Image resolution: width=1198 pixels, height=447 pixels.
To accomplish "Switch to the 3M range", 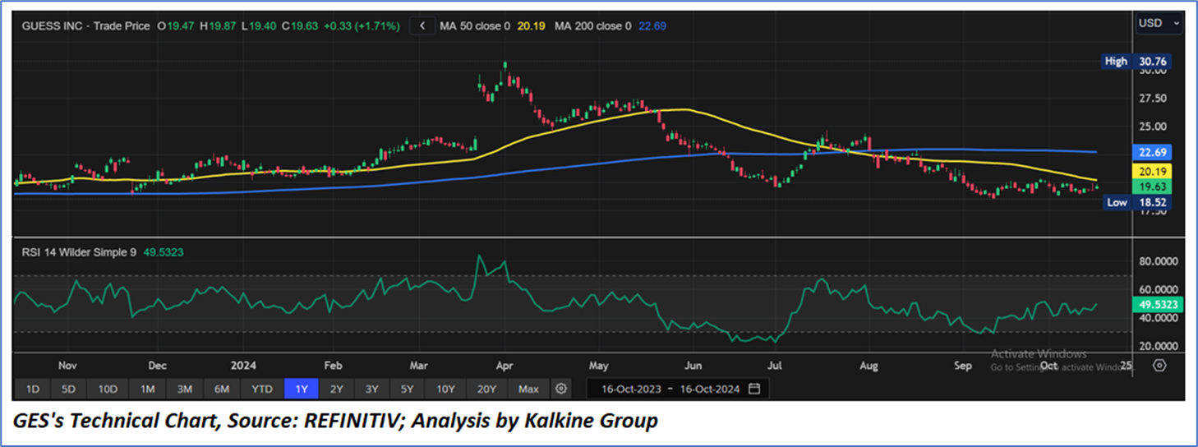I will click(185, 389).
